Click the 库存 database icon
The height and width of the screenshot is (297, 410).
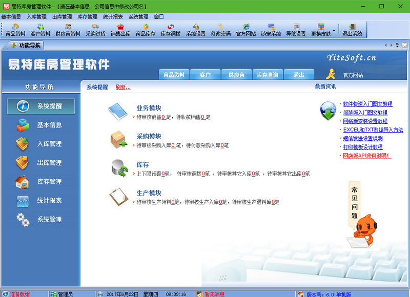(x=120, y=168)
